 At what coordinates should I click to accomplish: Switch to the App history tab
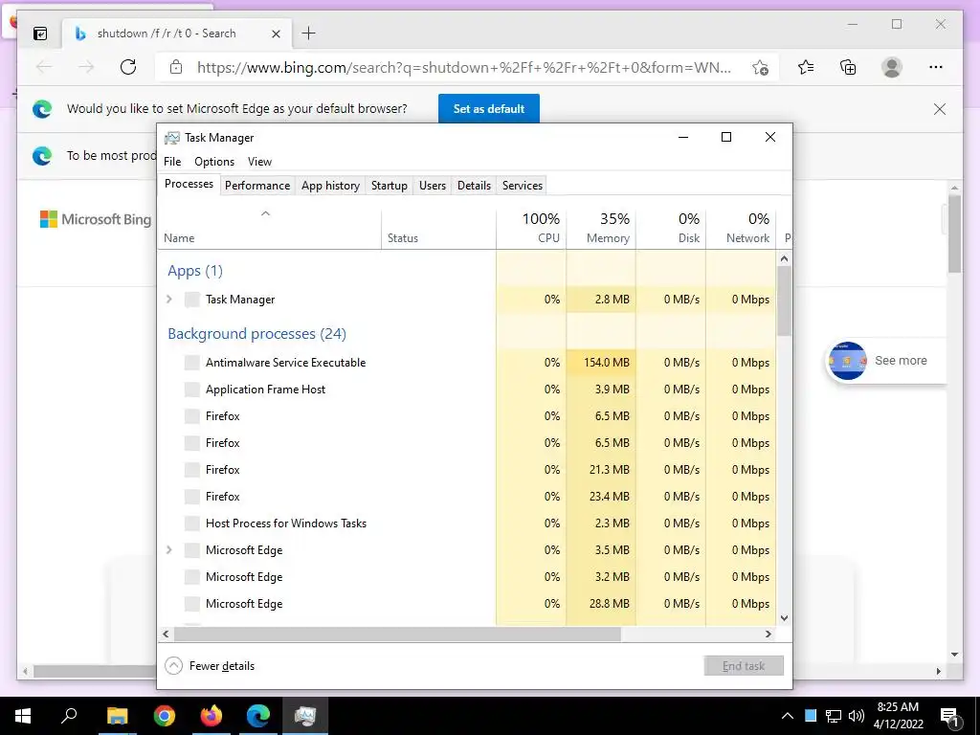pos(330,186)
